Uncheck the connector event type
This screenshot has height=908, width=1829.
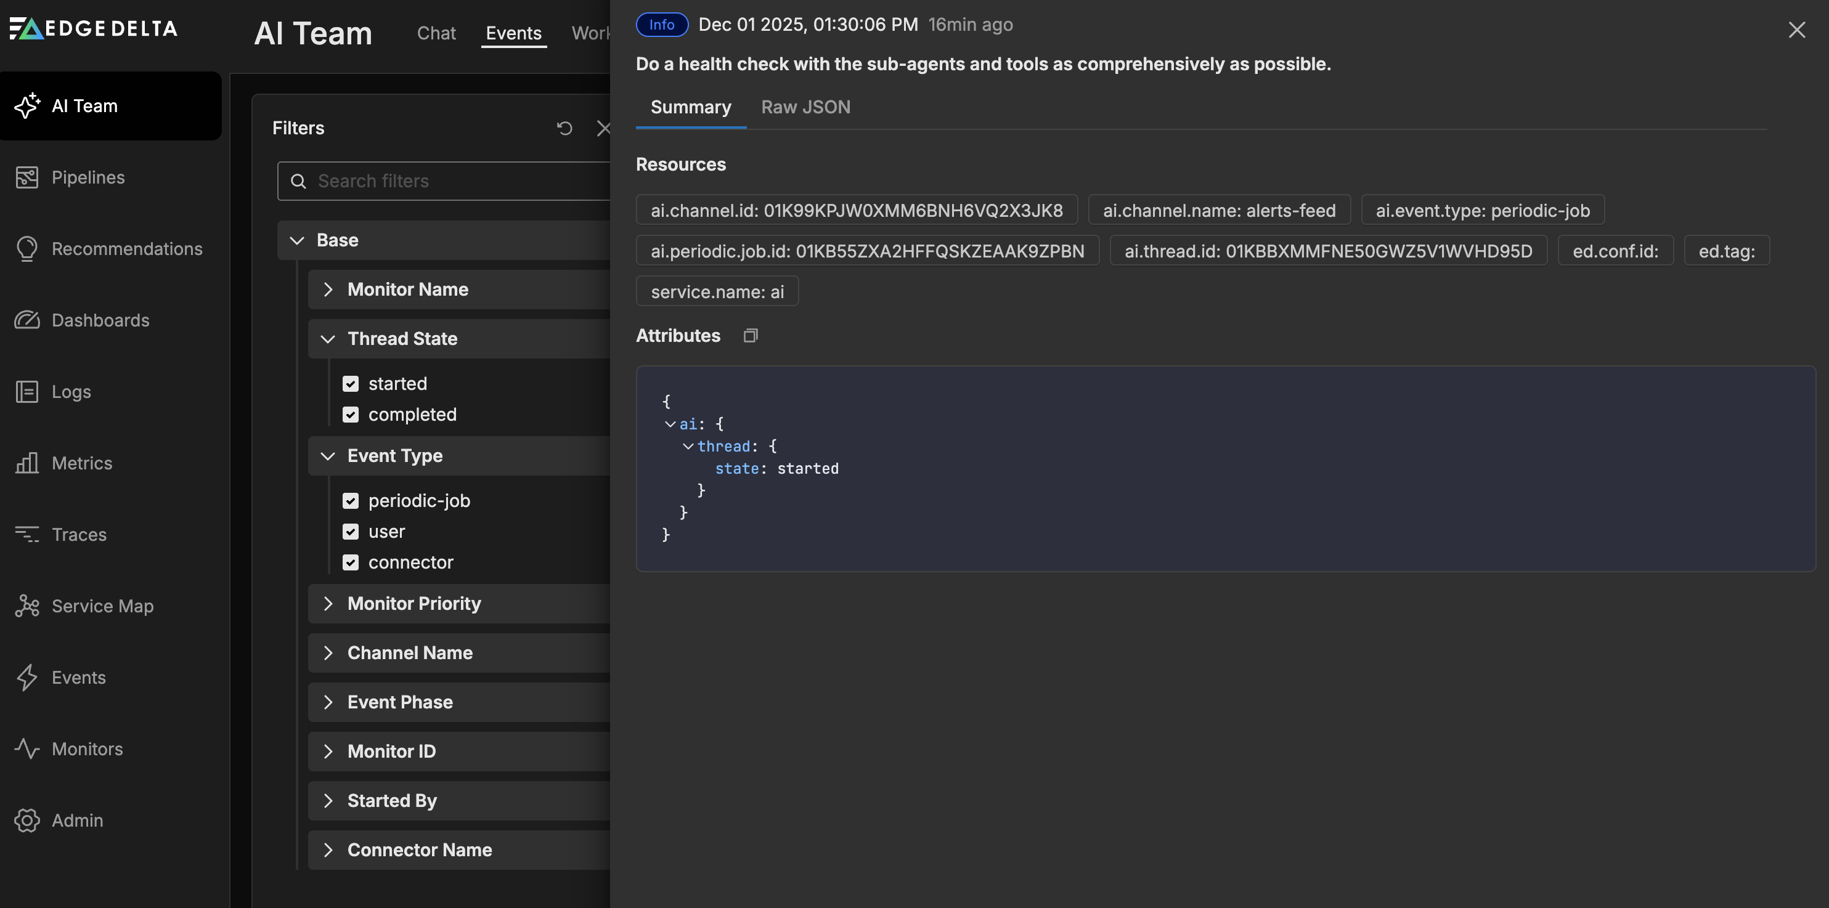pos(351,562)
